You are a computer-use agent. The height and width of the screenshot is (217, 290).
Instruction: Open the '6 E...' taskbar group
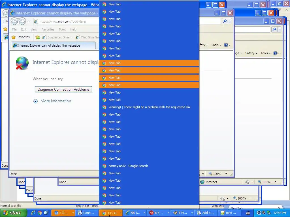click(x=158, y=213)
